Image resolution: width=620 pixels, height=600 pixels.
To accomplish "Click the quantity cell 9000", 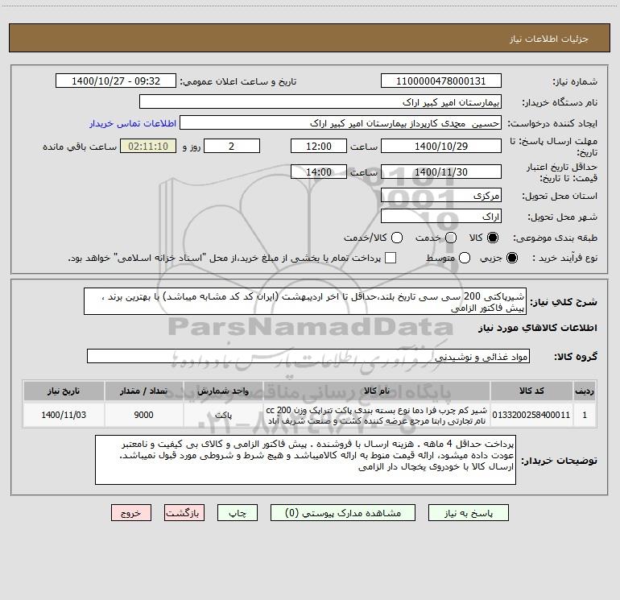I will click(x=143, y=415).
